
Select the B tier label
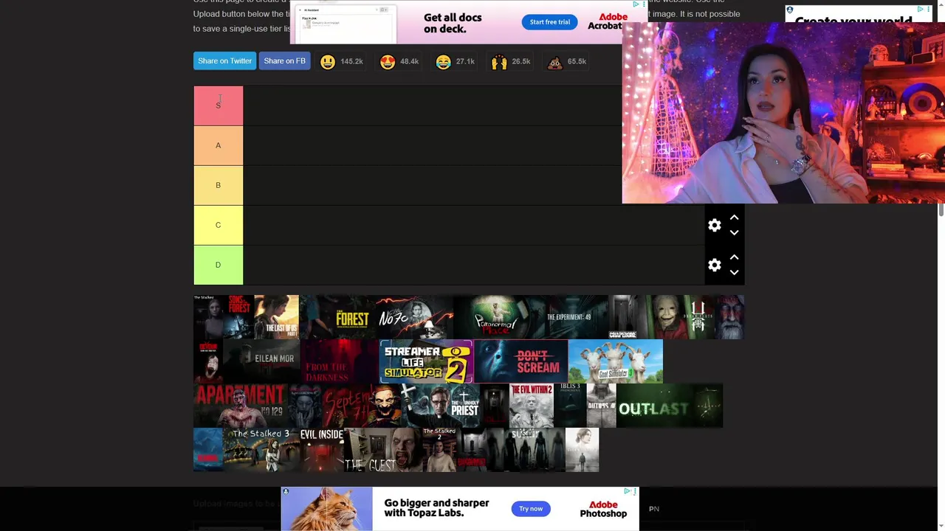tap(218, 185)
